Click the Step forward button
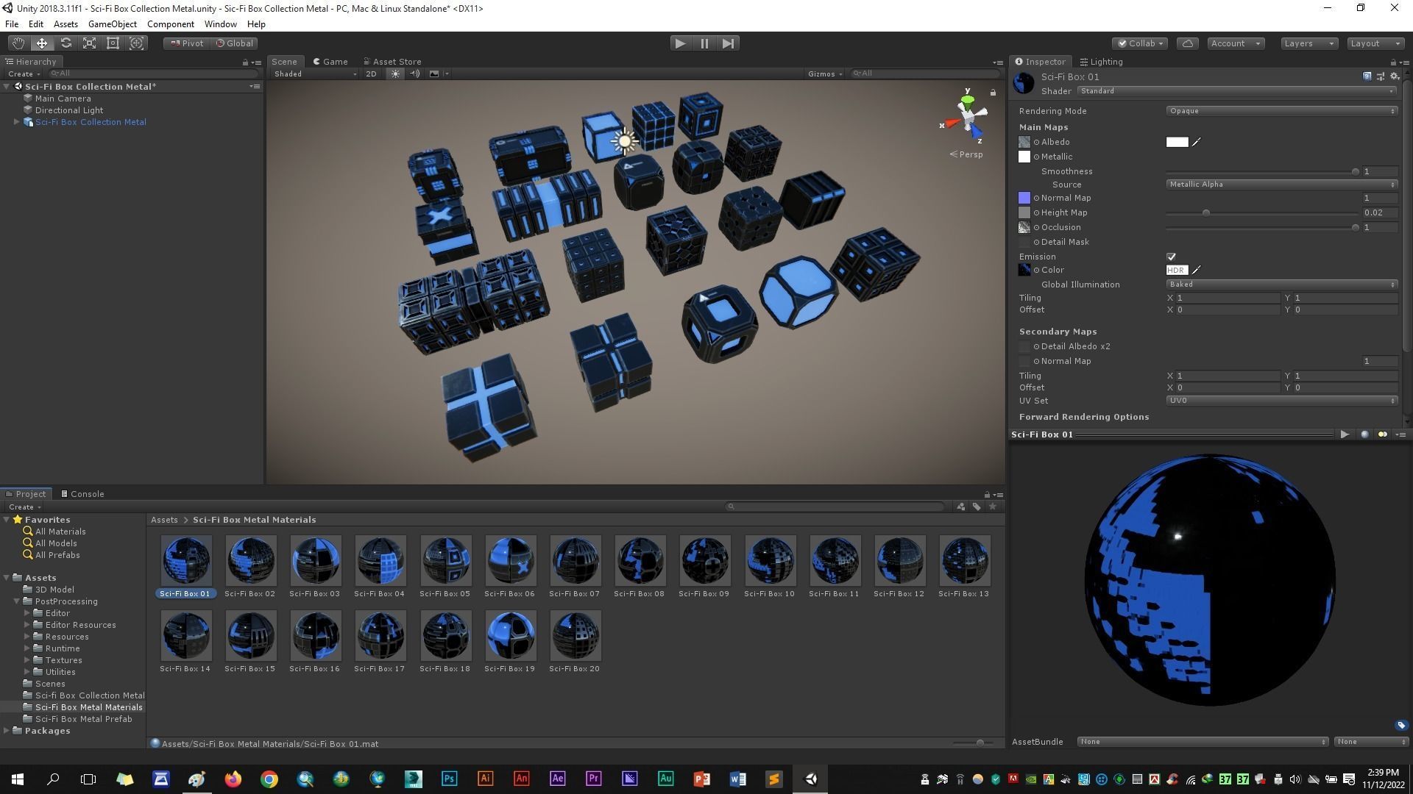This screenshot has height=794, width=1413. tap(728, 43)
